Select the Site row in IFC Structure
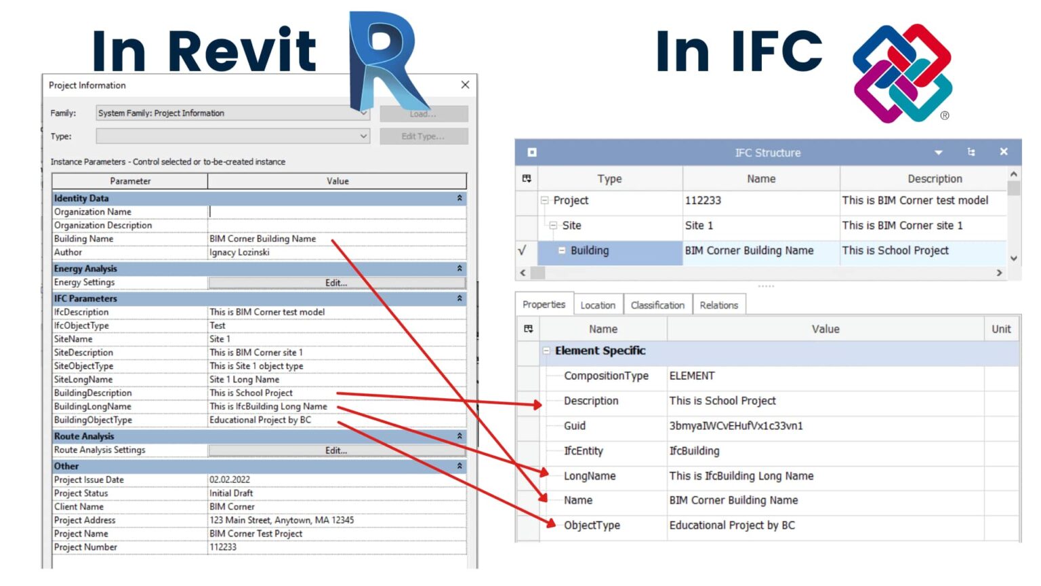Screen dimensions: 1041x586 pos(761,226)
